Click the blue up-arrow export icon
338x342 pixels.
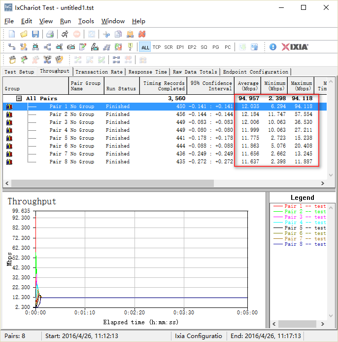[x=254, y=47]
